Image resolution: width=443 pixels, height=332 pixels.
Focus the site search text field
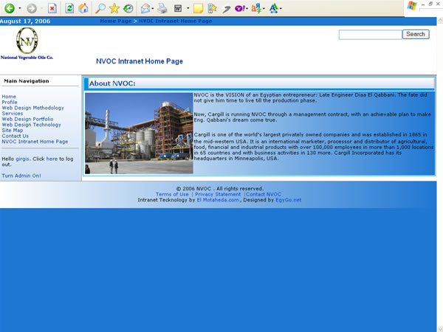371,35
